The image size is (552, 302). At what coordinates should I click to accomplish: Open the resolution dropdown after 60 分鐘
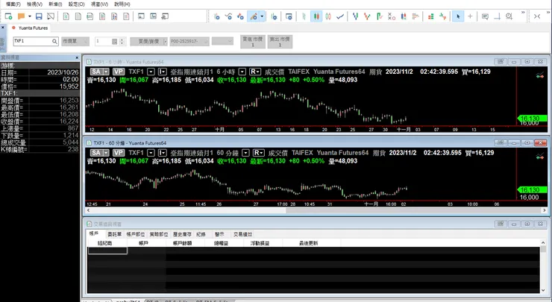245,153
